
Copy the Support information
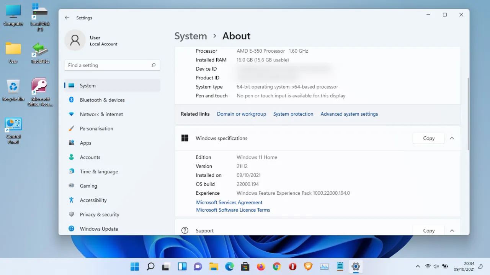tap(429, 230)
